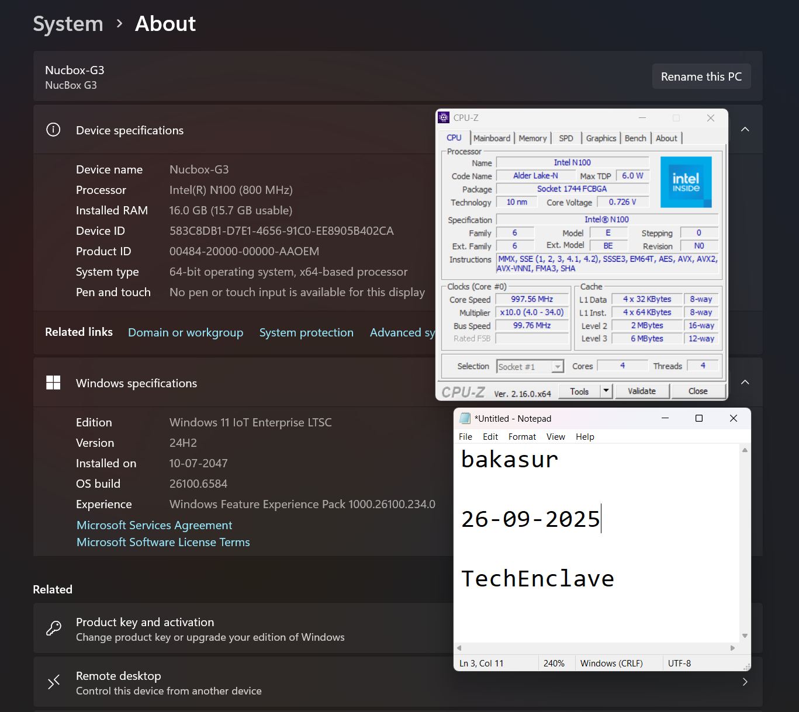
Task: Open the Socket #1 selection dropdown
Action: 558,367
